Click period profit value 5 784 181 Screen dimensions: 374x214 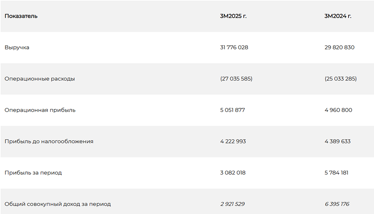[x=337, y=173]
